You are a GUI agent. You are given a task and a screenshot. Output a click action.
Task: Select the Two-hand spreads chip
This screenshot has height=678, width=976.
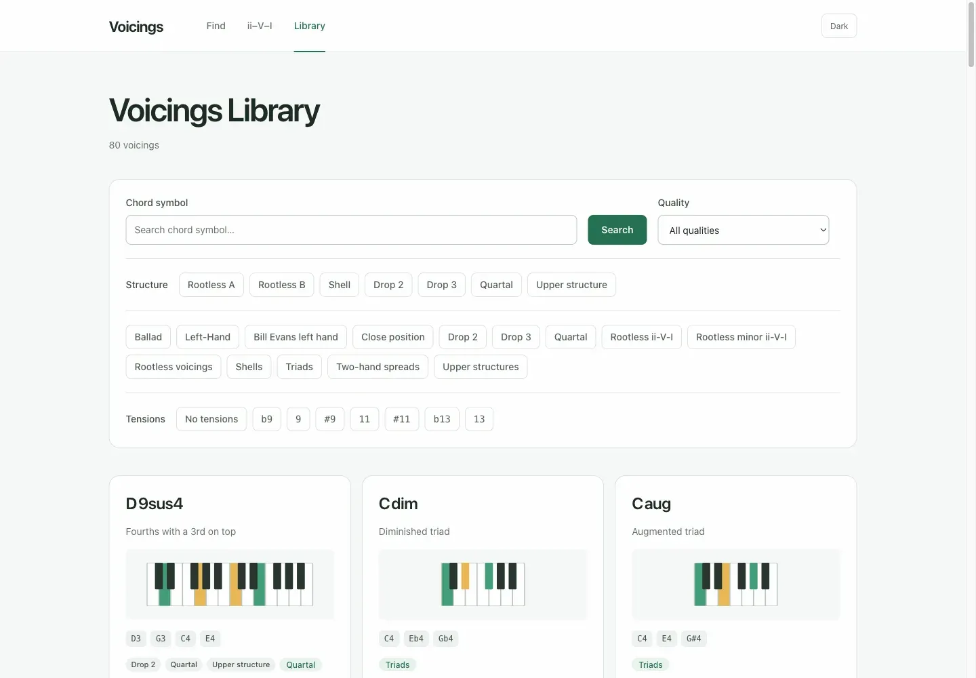378,367
